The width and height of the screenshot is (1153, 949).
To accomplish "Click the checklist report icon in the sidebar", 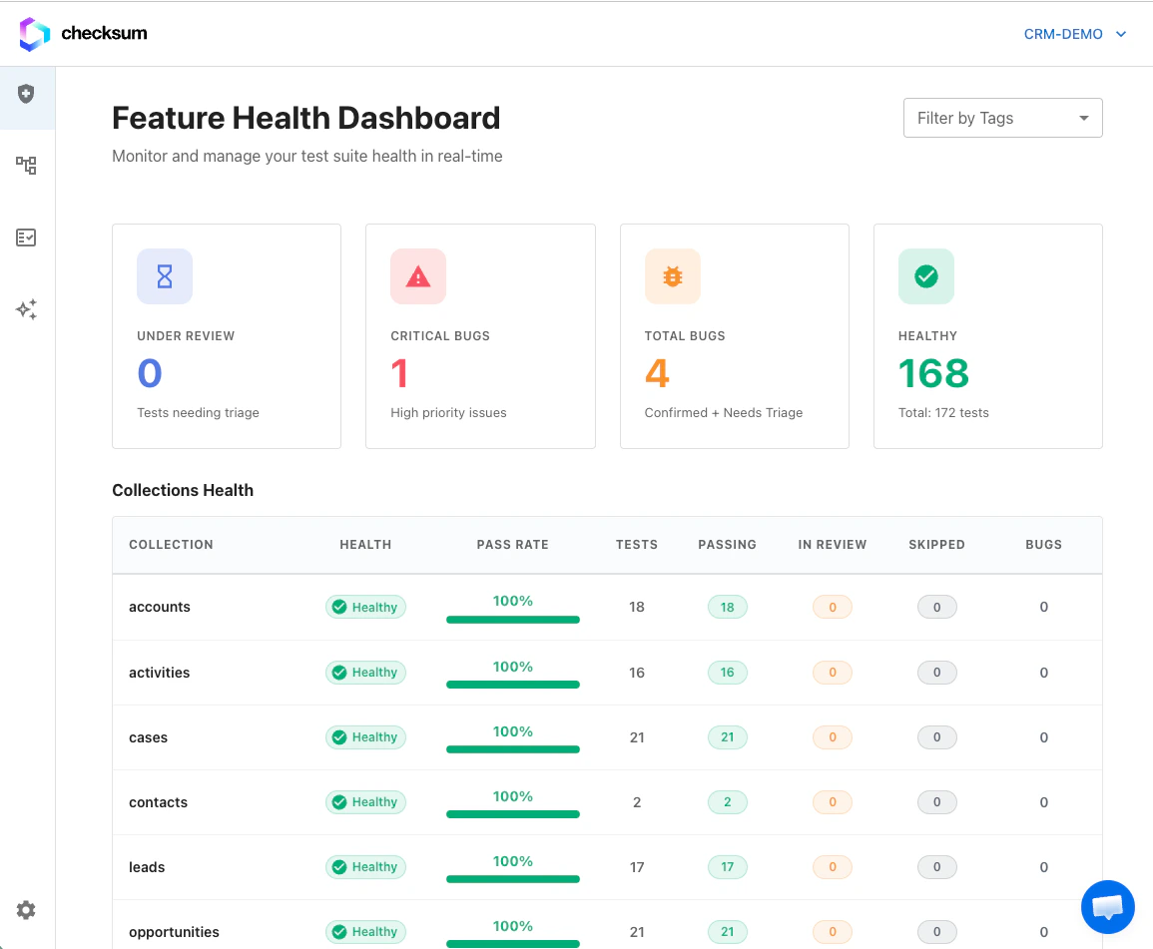I will 27,237.
